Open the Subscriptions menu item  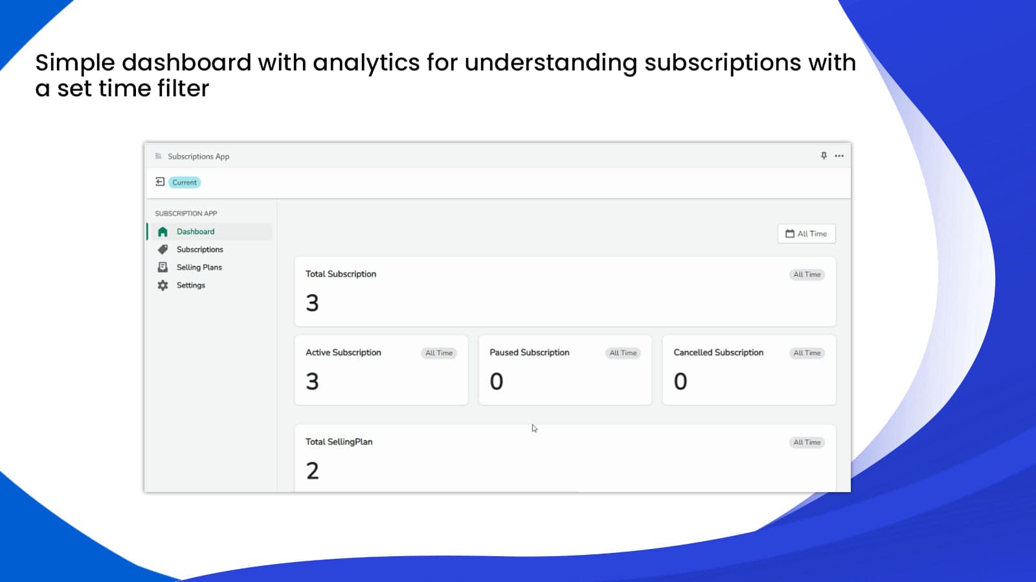tap(199, 250)
